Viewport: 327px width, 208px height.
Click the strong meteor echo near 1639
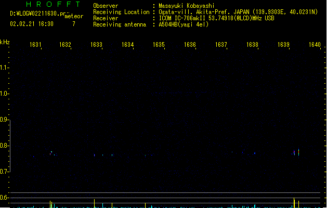click(298, 152)
